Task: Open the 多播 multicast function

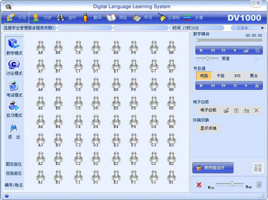Action: [x=193, y=17]
